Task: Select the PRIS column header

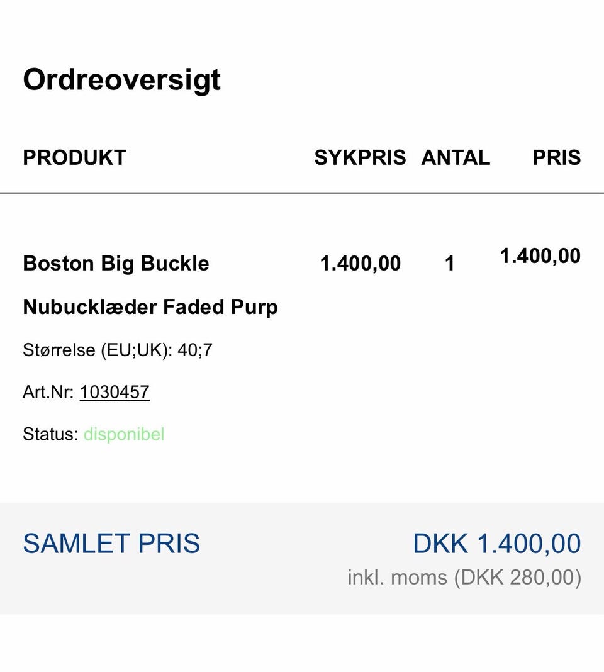Action: [x=556, y=157]
